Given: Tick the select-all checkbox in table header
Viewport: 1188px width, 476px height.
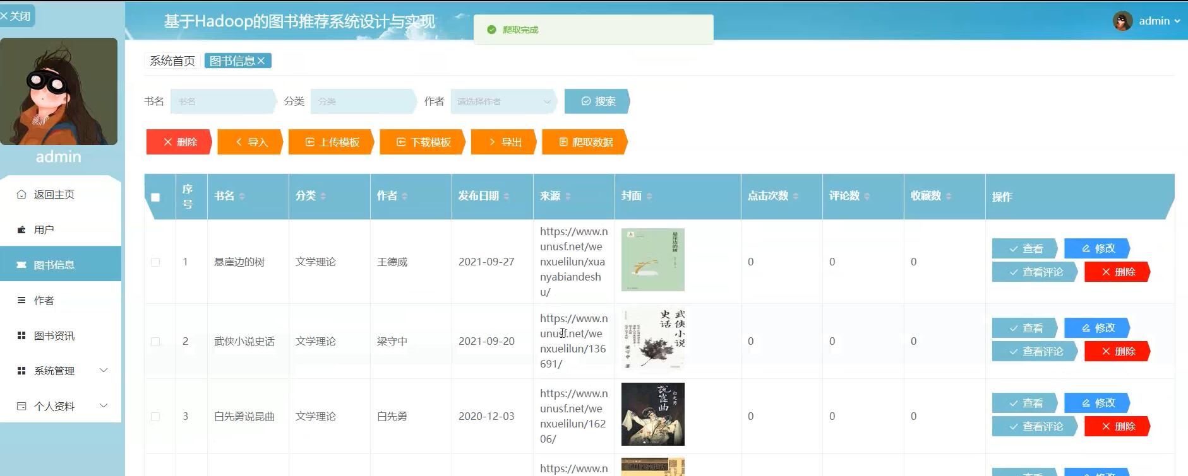Looking at the screenshot, I should pos(155,197).
